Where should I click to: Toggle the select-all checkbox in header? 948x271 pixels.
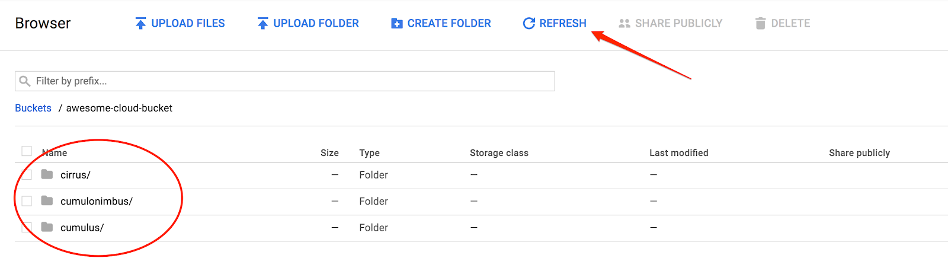27,151
